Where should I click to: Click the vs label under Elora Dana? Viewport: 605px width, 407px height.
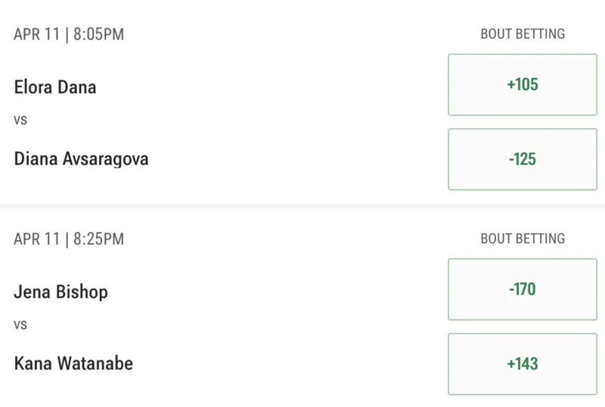20,120
